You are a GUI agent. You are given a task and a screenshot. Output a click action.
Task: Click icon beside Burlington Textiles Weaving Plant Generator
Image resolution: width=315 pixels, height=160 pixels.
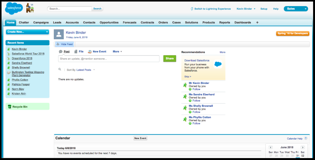9,73
